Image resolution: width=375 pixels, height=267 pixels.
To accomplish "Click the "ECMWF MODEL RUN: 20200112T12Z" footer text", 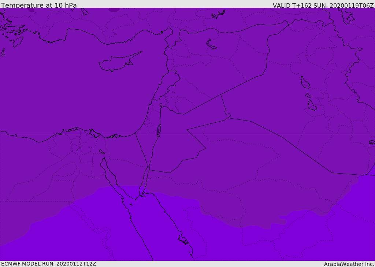I will tap(49, 264).
